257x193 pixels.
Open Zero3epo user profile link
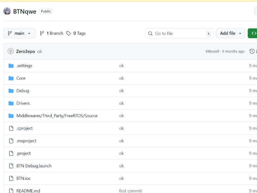click(25, 51)
